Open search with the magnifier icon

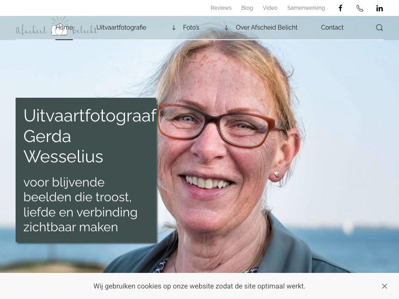380,28
